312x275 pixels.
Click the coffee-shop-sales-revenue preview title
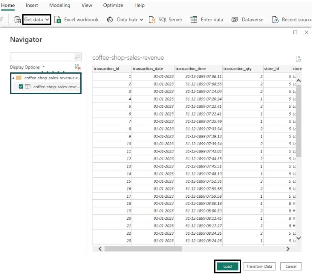(x=128, y=58)
